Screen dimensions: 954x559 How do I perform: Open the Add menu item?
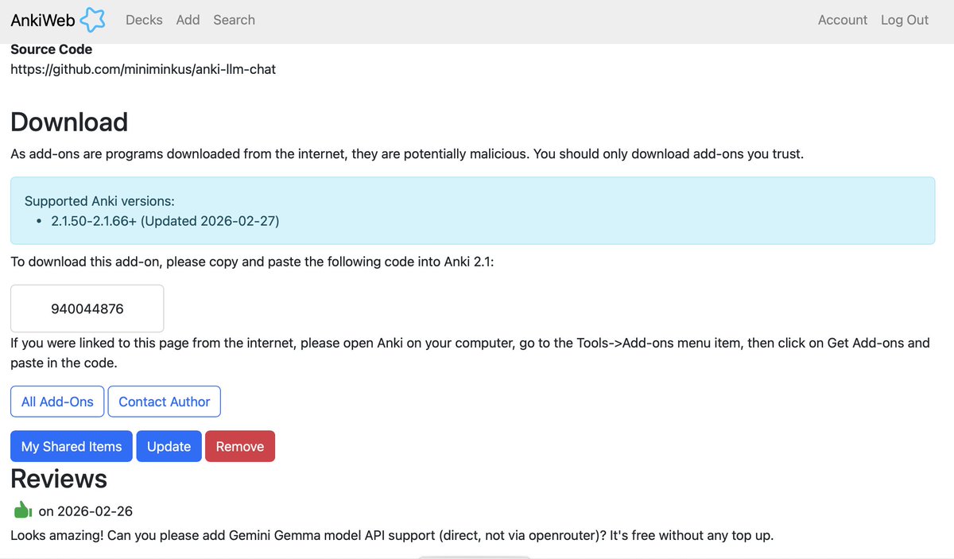coord(188,20)
